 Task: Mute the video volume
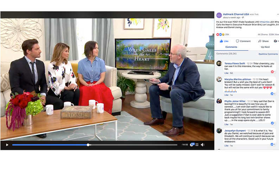coord(203,145)
